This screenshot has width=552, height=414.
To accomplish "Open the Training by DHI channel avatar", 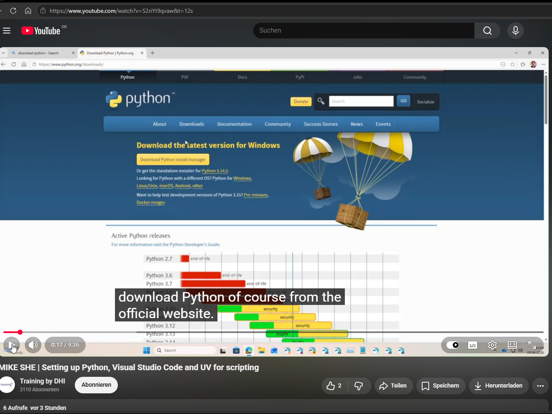I will 7,385.
